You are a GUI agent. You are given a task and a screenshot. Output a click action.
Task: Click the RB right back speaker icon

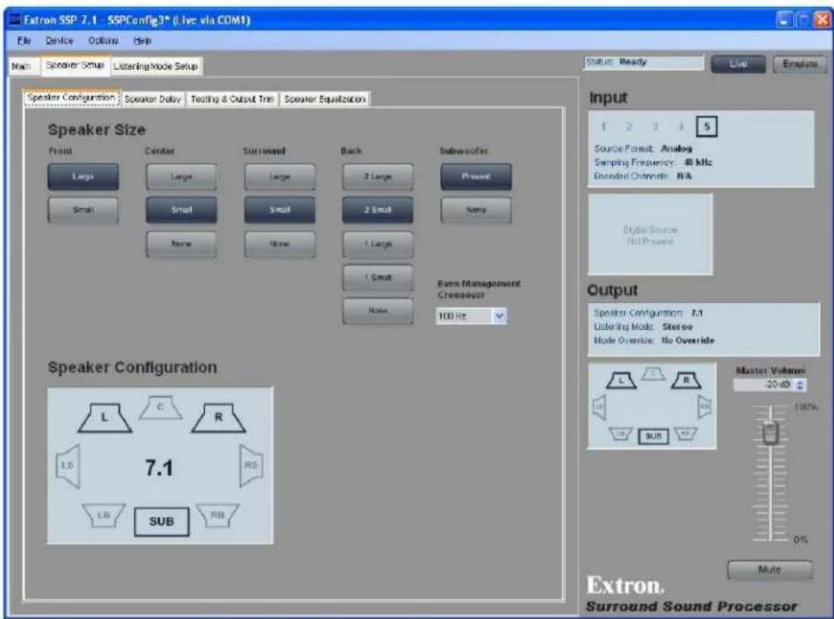218,515
